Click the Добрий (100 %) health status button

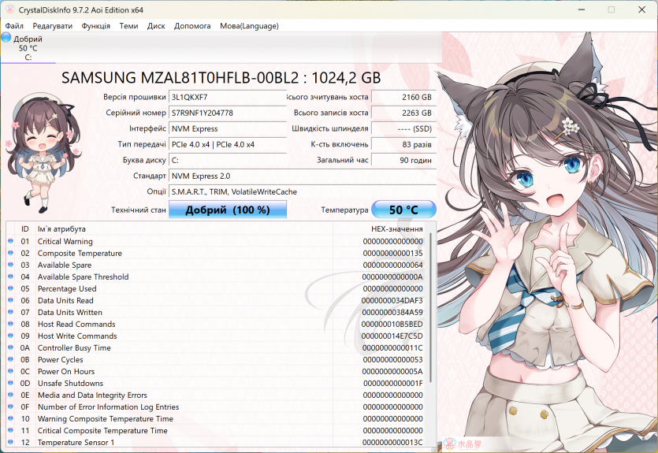click(228, 210)
